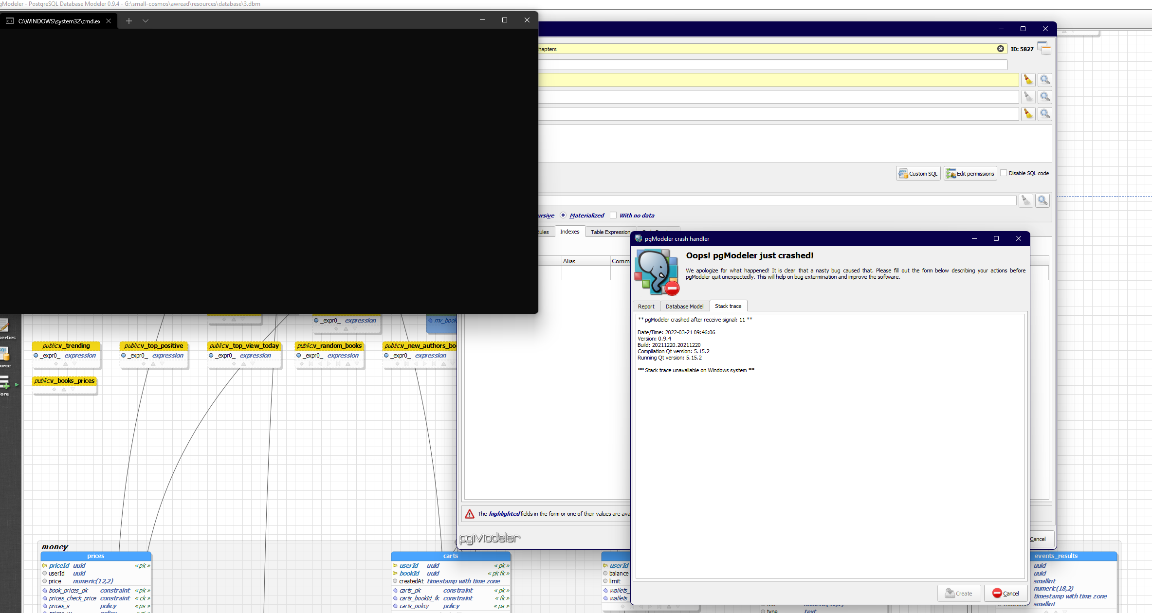Switch to the Database Model tab

point(684,306)
